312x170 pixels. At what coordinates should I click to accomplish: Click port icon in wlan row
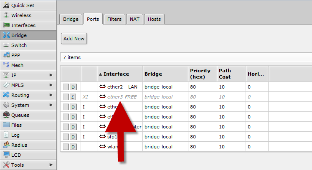point(102,147)
